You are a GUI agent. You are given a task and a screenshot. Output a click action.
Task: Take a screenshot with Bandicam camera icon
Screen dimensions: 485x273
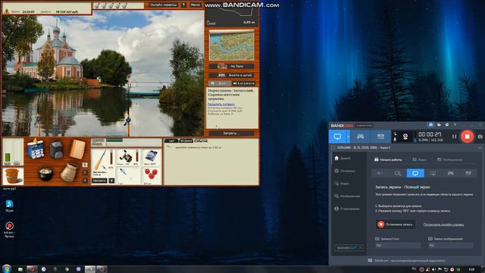pyautogui.click(x=480, y=136)
